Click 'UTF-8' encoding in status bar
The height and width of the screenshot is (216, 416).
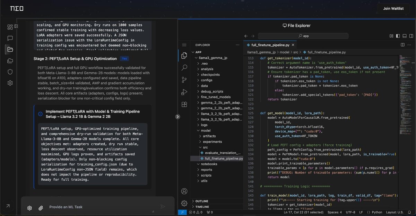(x=350, y=212)
